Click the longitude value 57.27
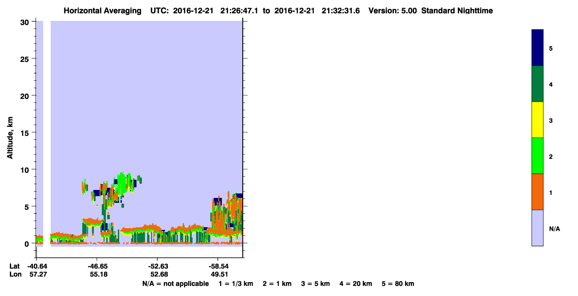The width and height of the screenshot is (578, 296). point(37,275)
